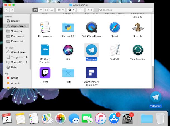Screen dimensions: 170x126
Task: Switch to icon view
Action: [x=35, y=10]
